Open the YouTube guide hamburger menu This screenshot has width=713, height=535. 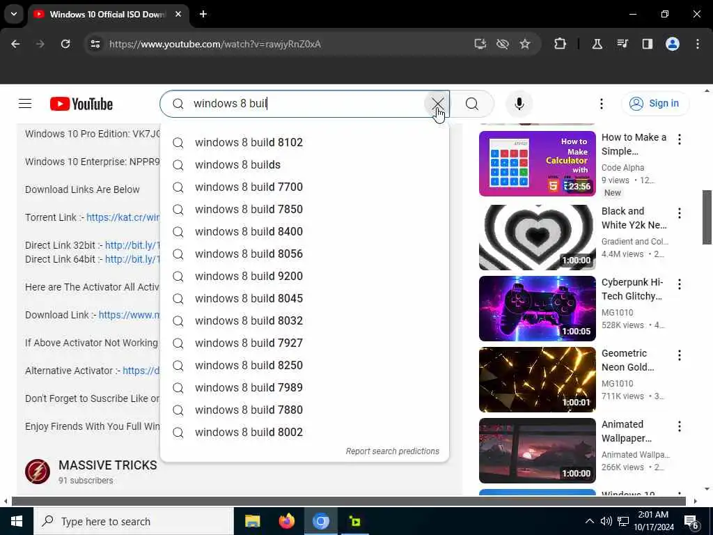coord(25,104)
